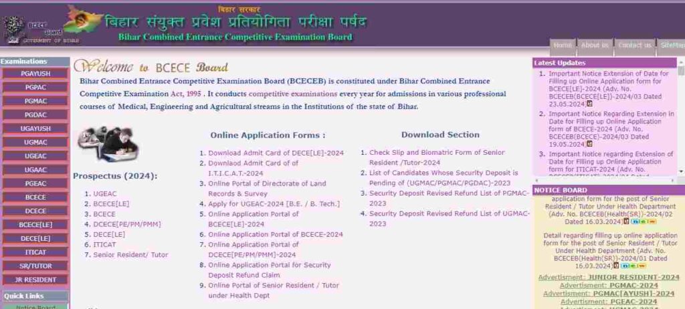Open Senior Resident/ Tutor prospectus link
This screenshot has height=309, width=685.
130,255
